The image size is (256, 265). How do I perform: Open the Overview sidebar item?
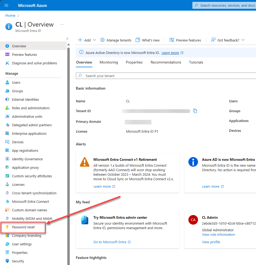[33, 46]
